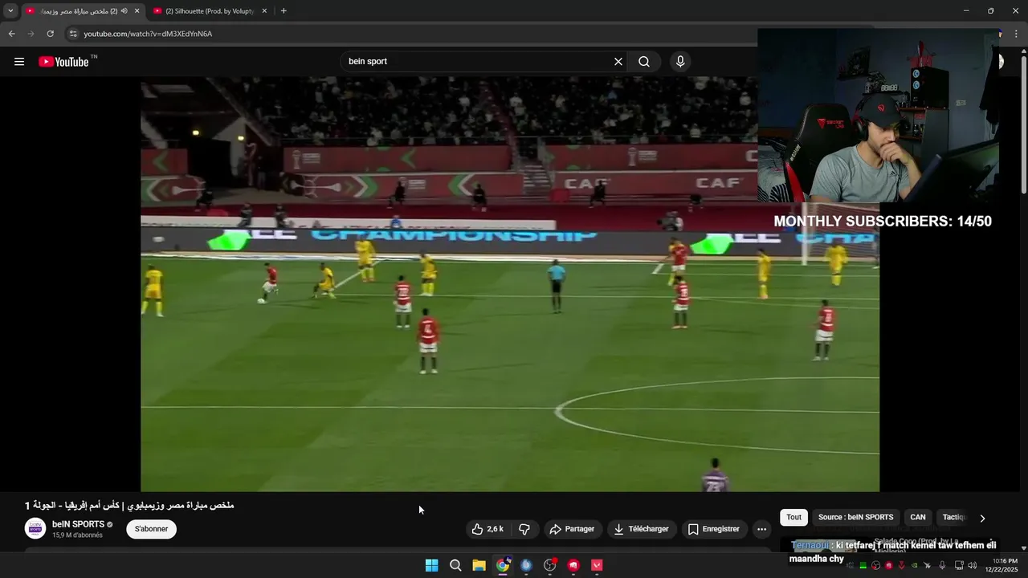Click the Télécharger download button
1028x578 pixels.
[x=641, y=529]
